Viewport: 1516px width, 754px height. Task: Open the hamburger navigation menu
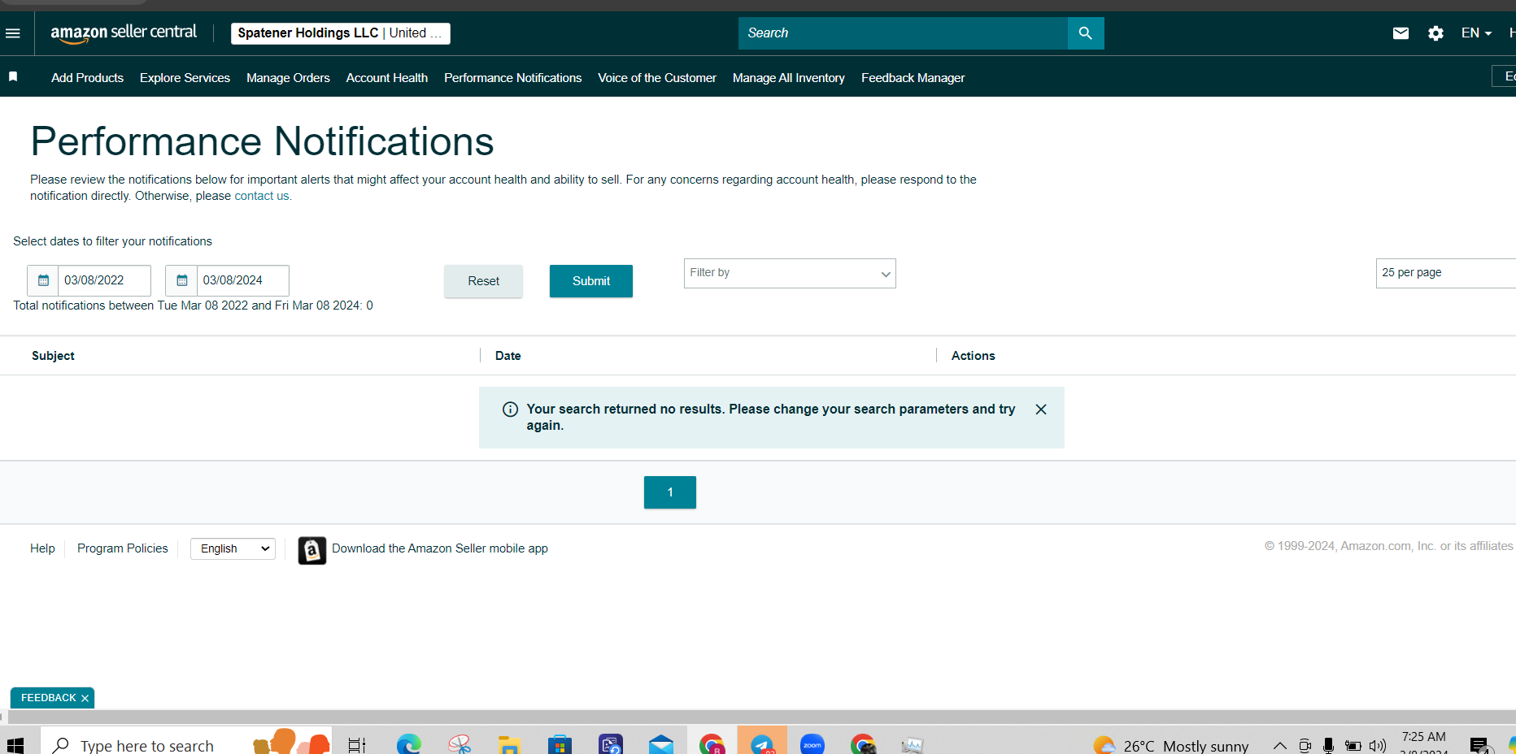[x=12, y=33]
